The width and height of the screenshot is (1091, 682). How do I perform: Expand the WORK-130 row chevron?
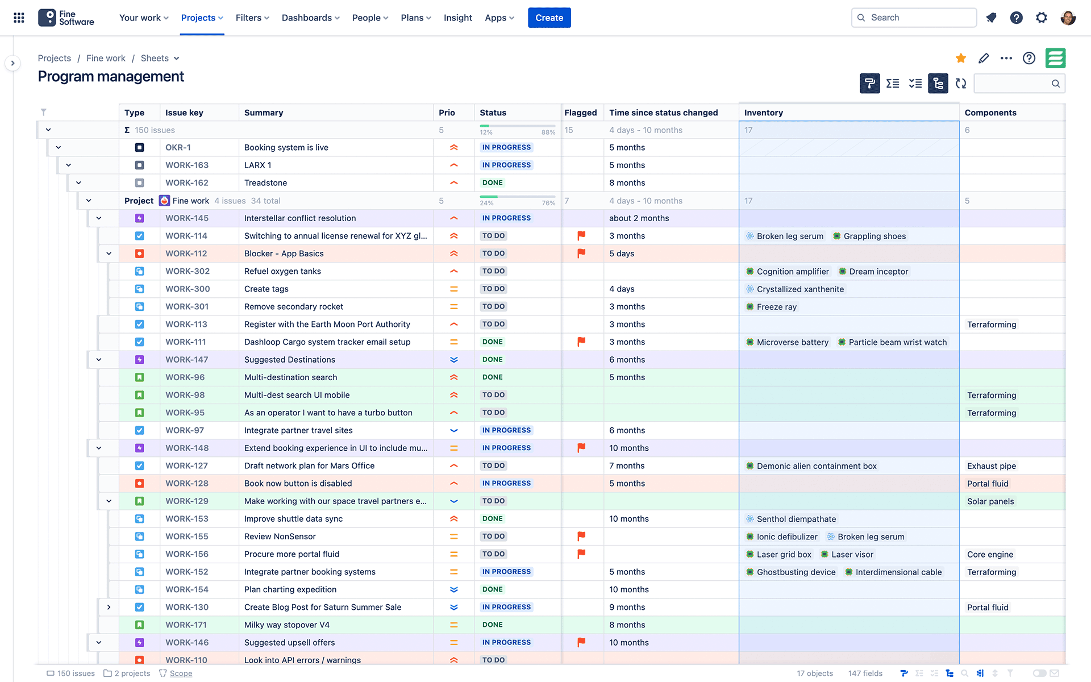(109, 607)
